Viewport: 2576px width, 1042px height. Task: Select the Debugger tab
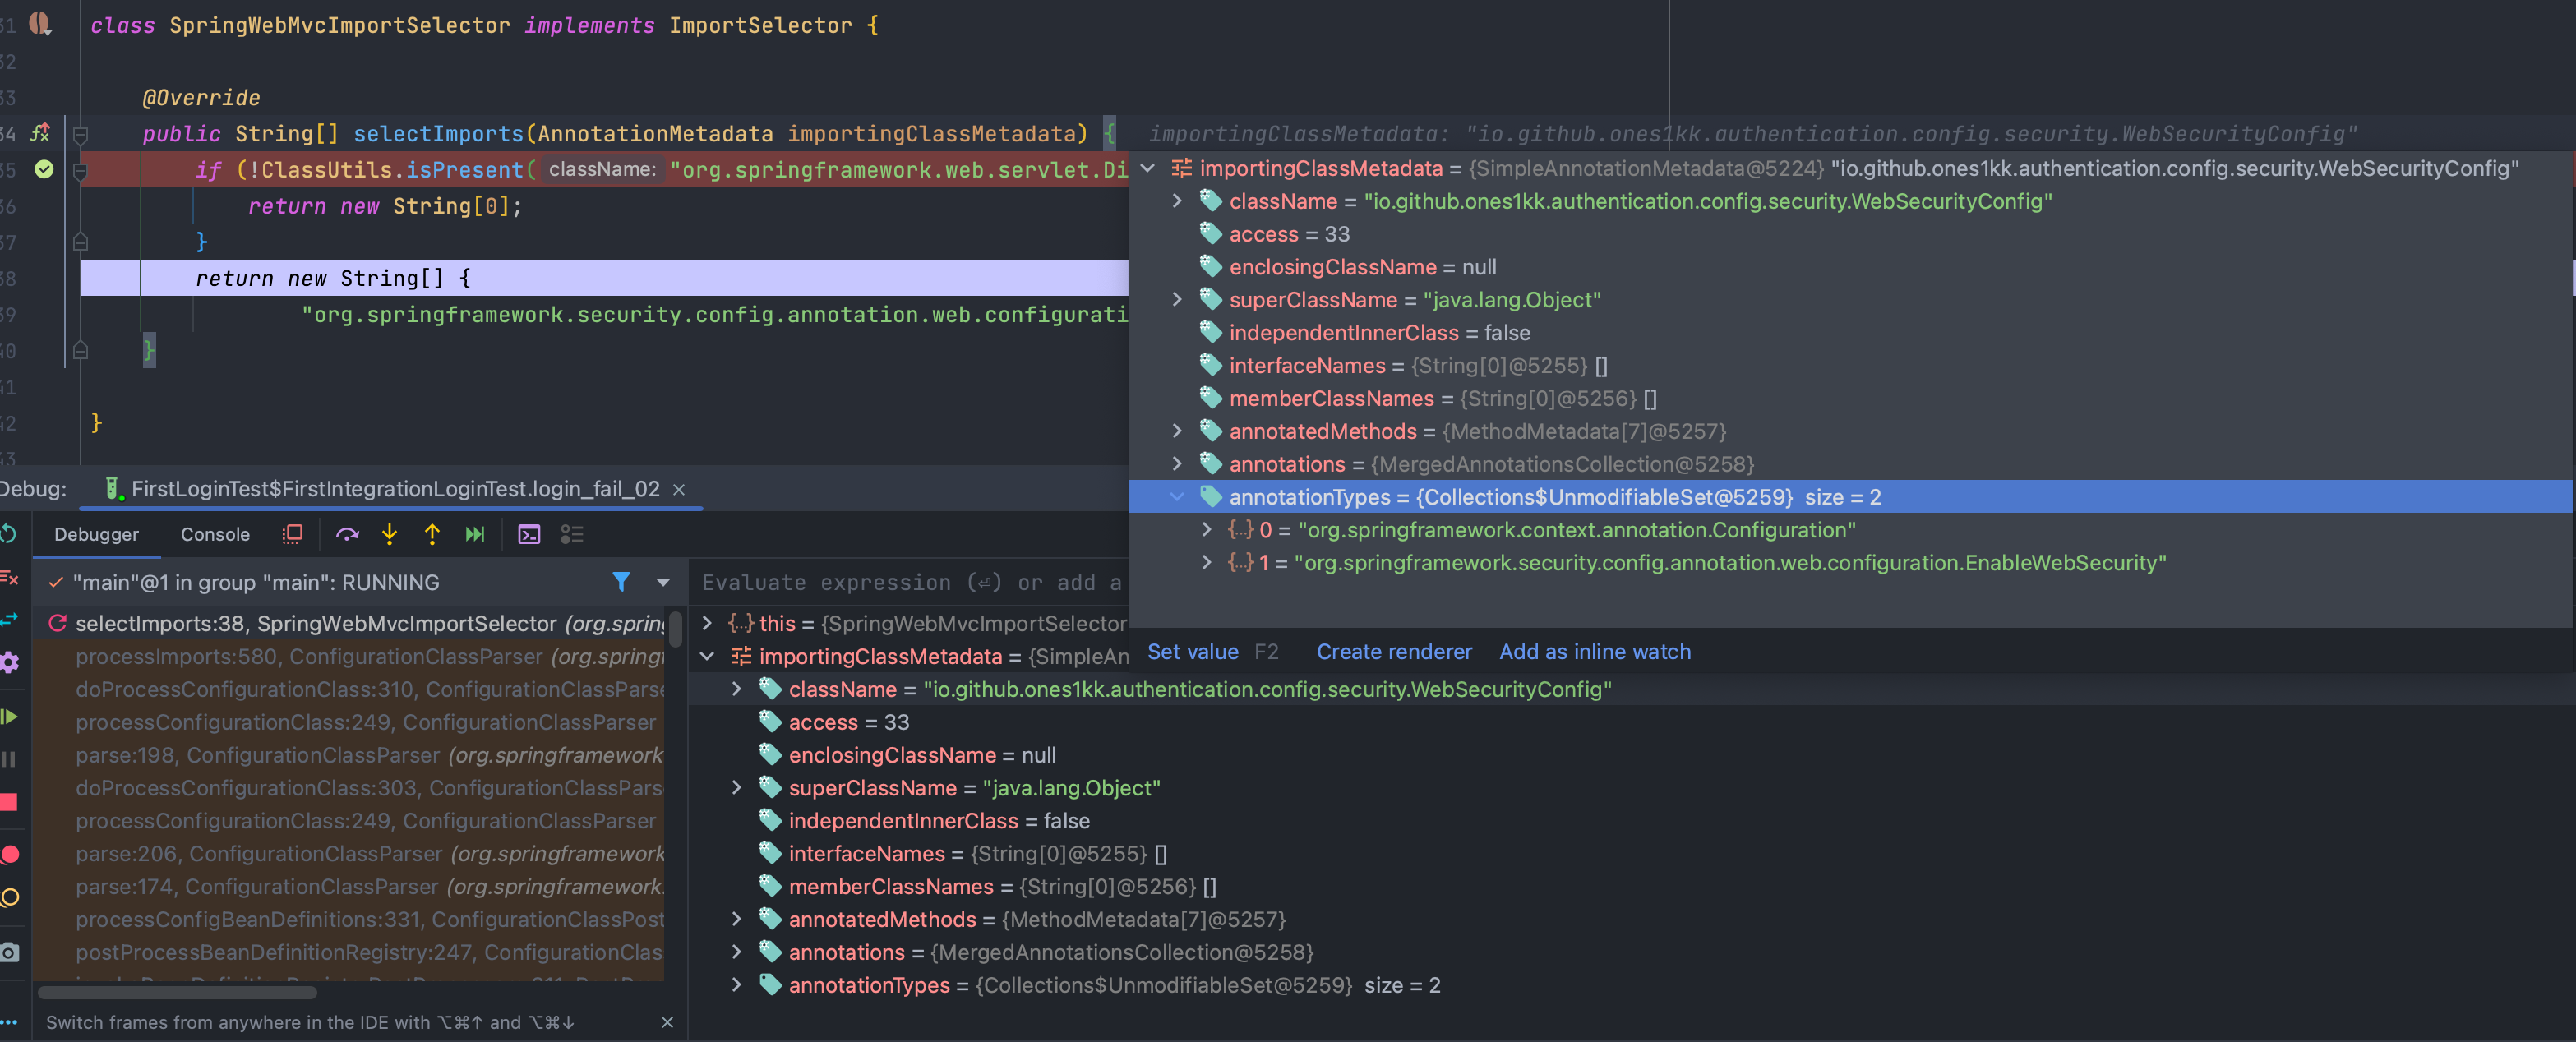(x=96, y=535)
